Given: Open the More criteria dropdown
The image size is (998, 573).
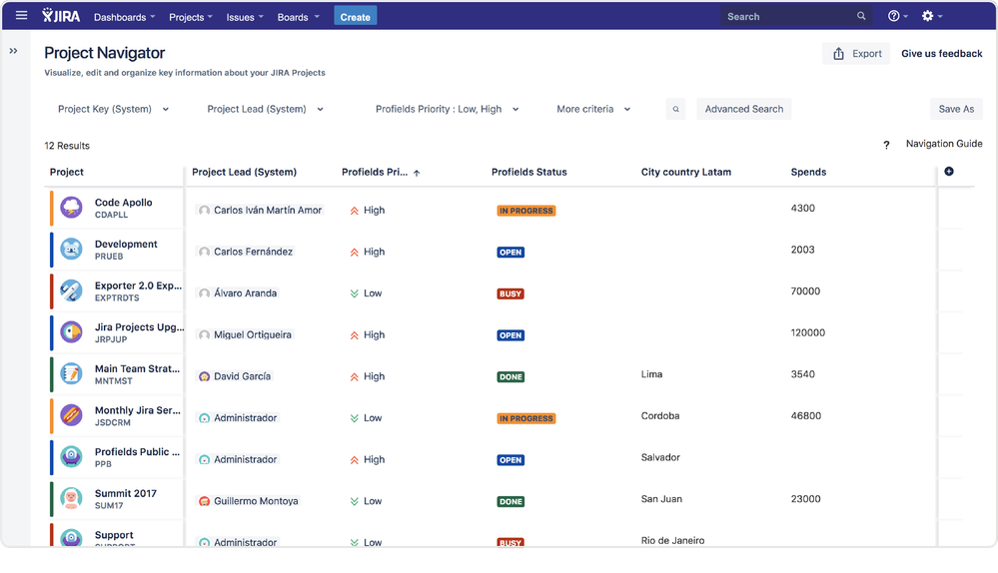Looking at the screenshot, I should (593, 109).
